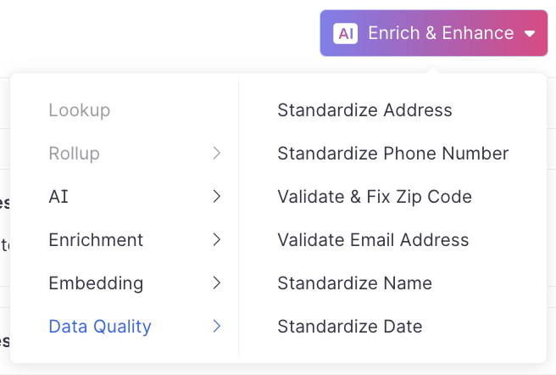The image size is (556, 375).
Task: Click the AI badge icon on Enrich & Enhance
Action: (x=345, y=33)
